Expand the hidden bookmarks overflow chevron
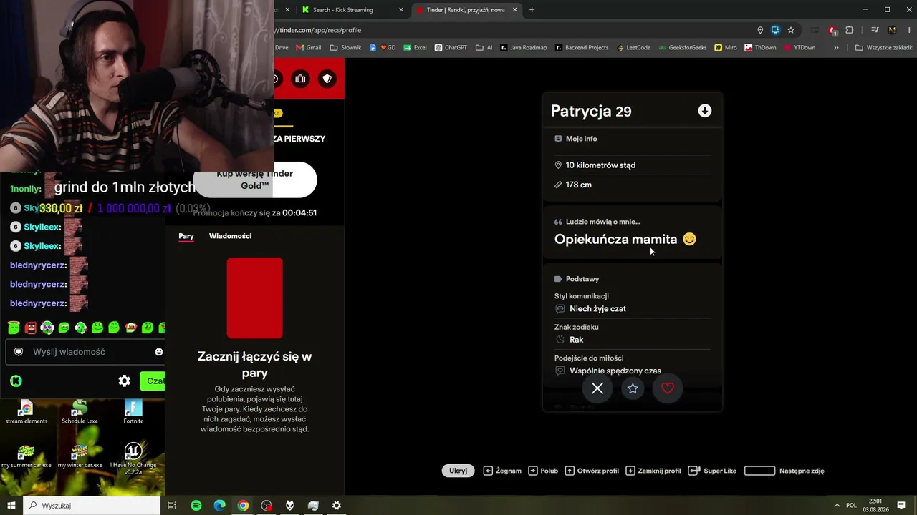The width and height of the screenshot is (917, 515). 836,48
